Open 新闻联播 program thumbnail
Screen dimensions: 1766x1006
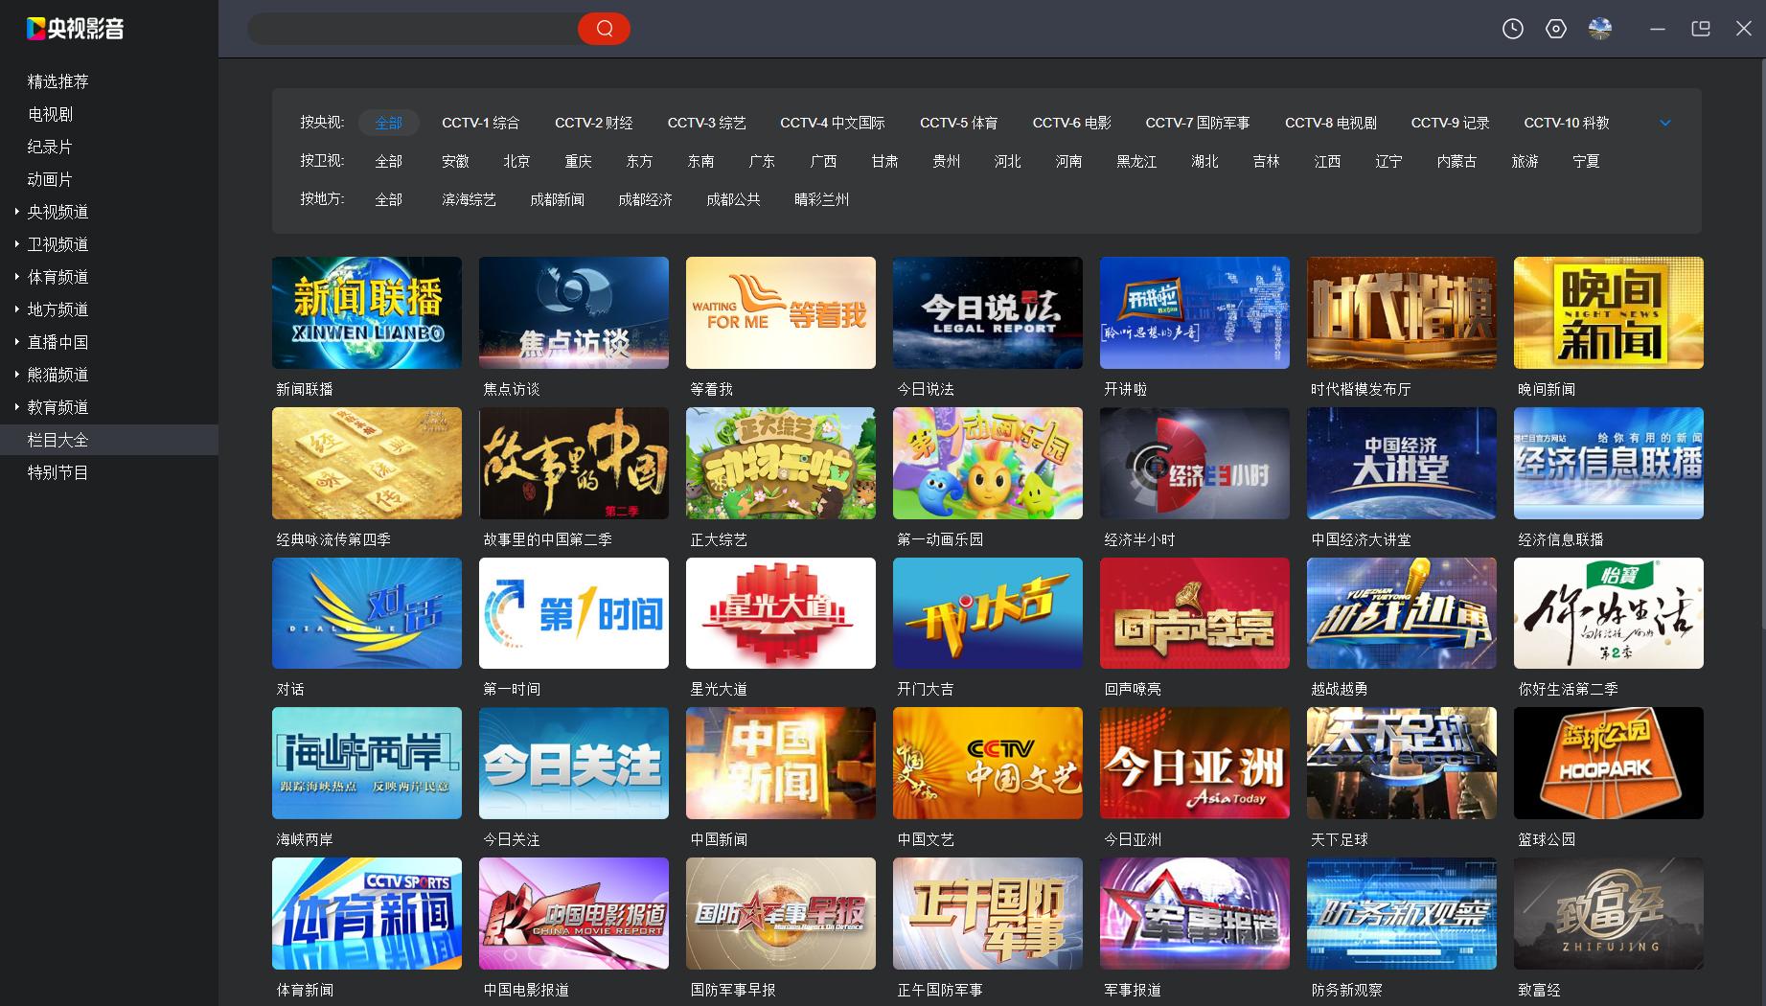[367, 312]
